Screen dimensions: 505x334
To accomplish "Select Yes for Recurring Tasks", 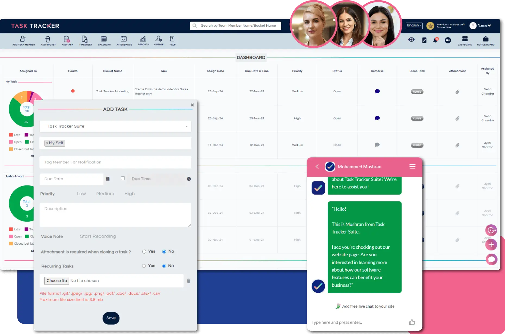I will (x=144, y=266).
